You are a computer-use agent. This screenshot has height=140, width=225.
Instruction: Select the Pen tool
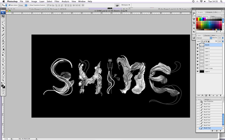point(3,59)
